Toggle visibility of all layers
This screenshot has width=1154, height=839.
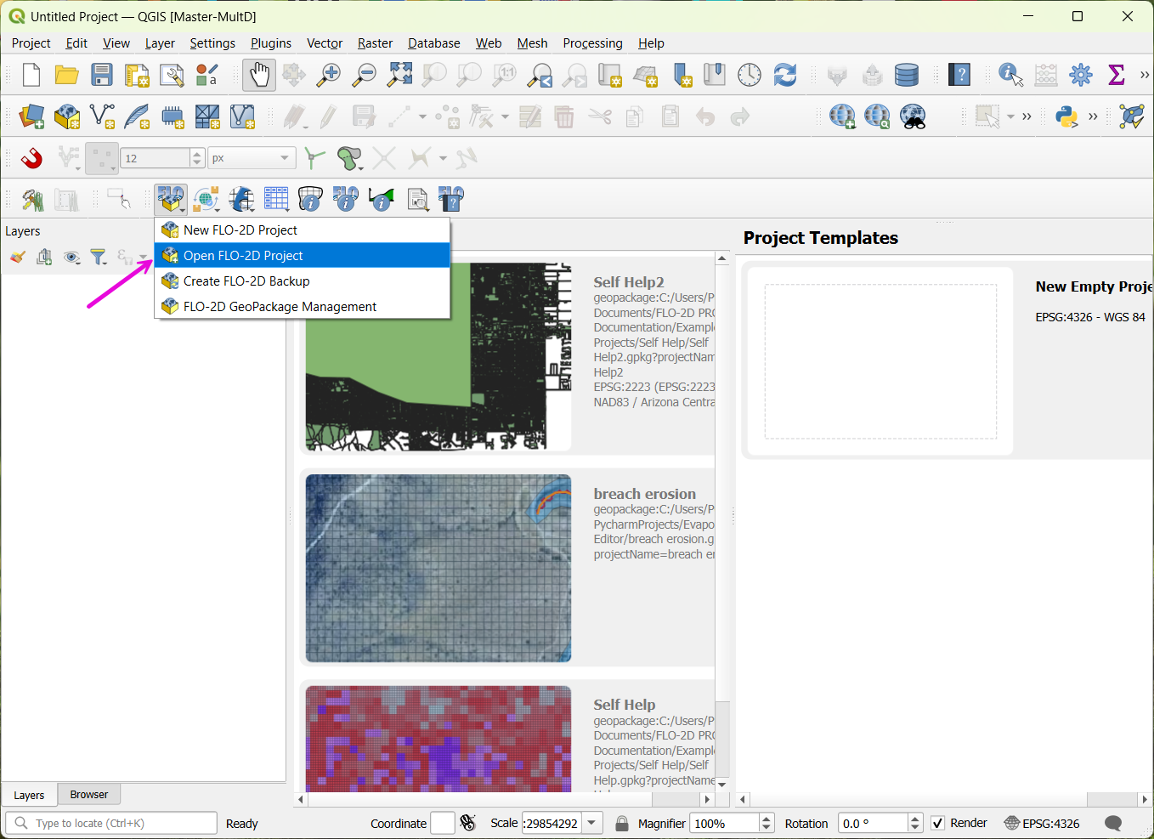(x=71, y=257)
